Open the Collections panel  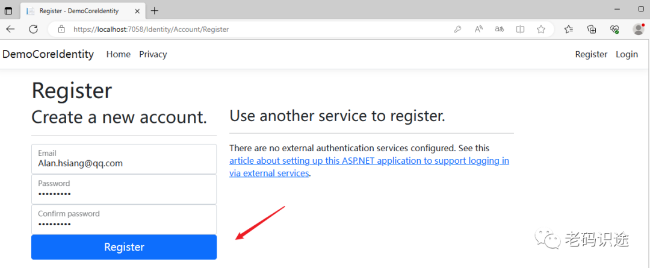[x=592, y=29]
